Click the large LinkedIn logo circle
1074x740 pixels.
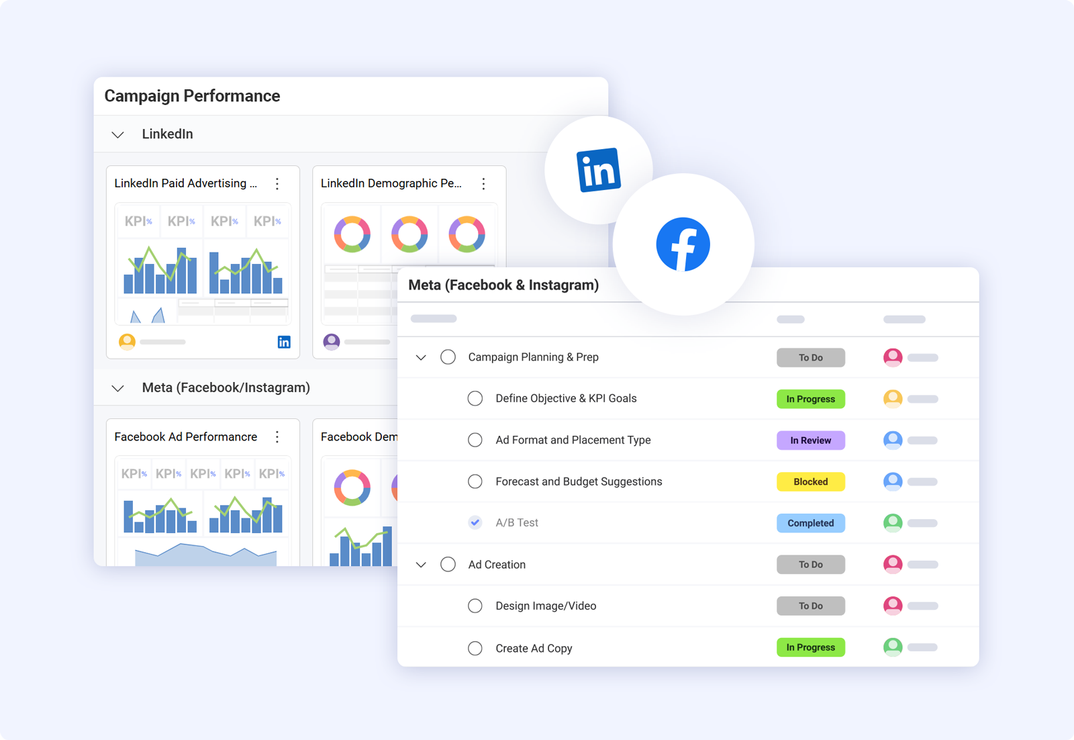click(598, 171)
